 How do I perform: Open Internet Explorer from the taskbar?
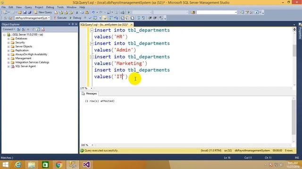coord(18,165)
